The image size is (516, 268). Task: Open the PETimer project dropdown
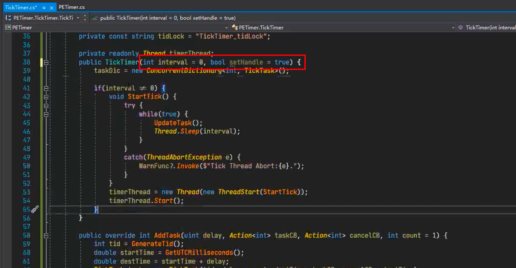[226, 28]
